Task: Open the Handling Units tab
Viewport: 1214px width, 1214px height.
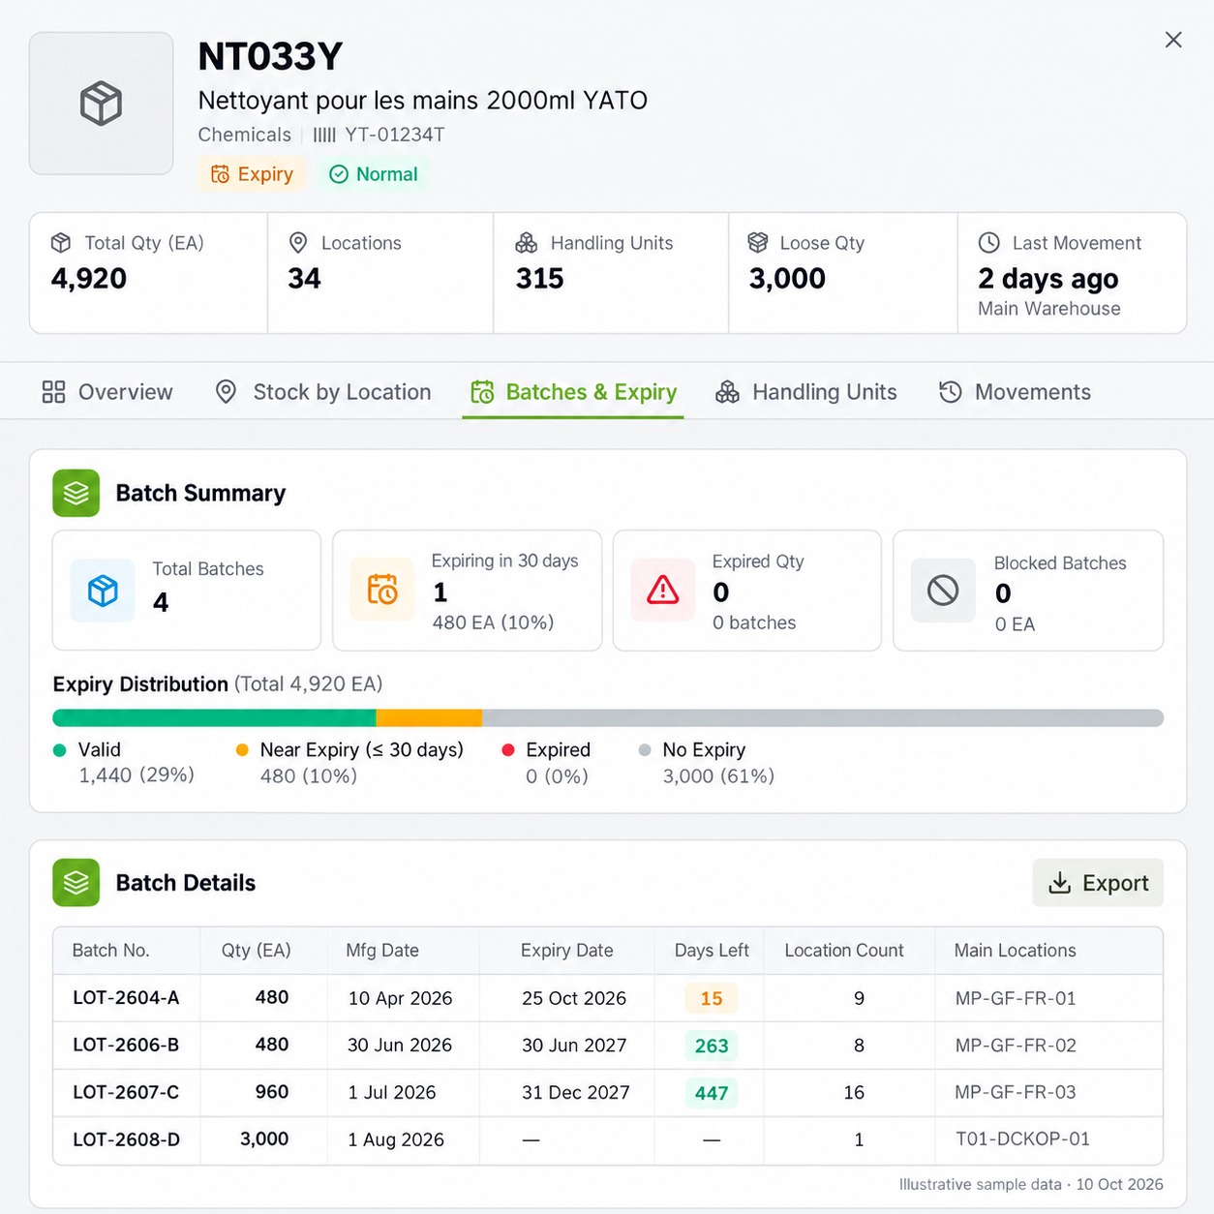Action: pyautogui.click(x=806, y=392)
